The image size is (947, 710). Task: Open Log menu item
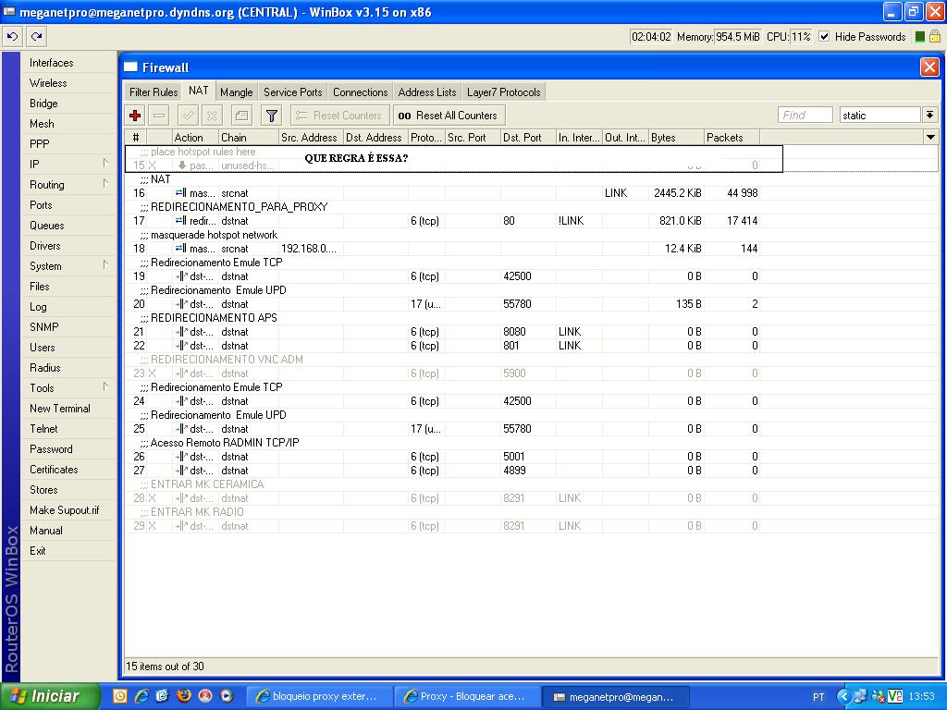coord(68,307)
